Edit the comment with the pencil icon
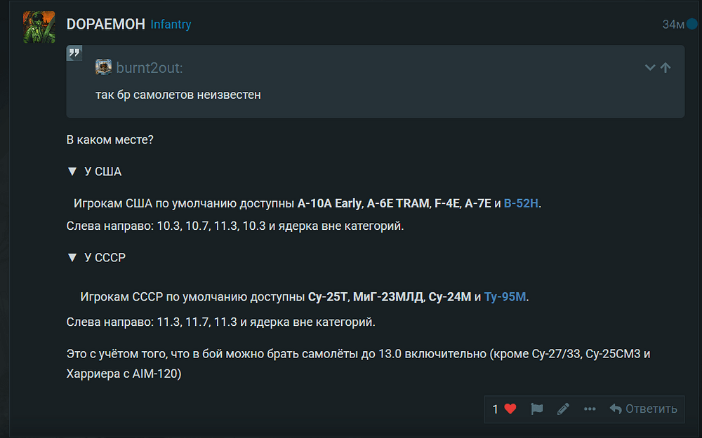Viewport: 702px width, 438px height. [562, 409]
